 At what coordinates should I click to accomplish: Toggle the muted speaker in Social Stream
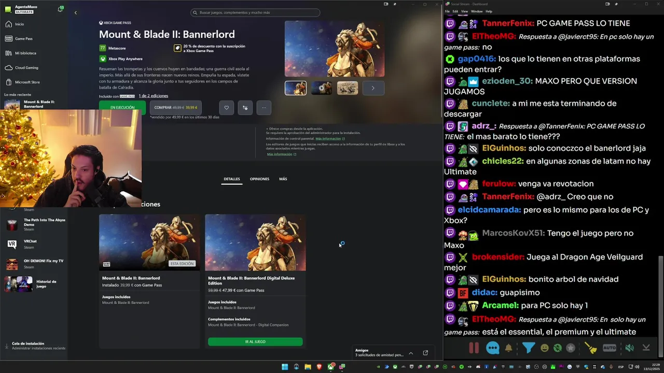tap(629, 348)
